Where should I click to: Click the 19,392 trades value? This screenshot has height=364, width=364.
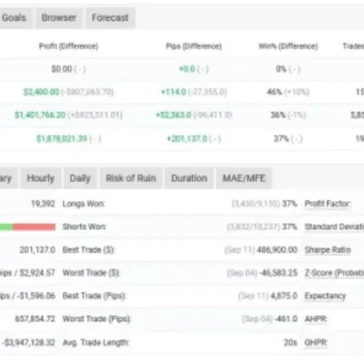coord(43,204)
